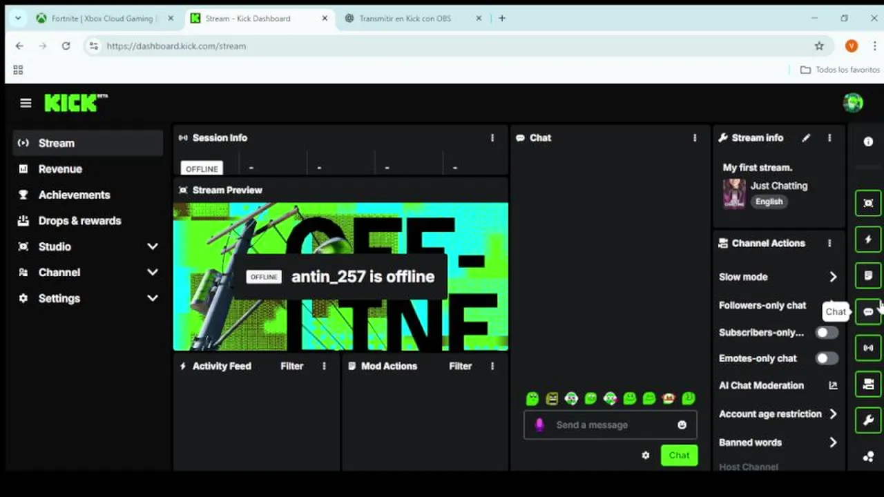Open Mod Actions options menu

(x=492, y=366)
